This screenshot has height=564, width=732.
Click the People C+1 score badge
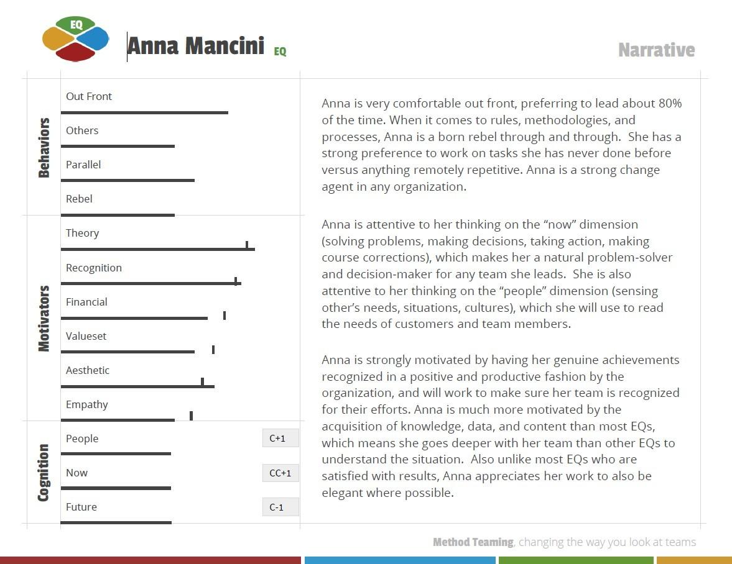tap(280, 438)
